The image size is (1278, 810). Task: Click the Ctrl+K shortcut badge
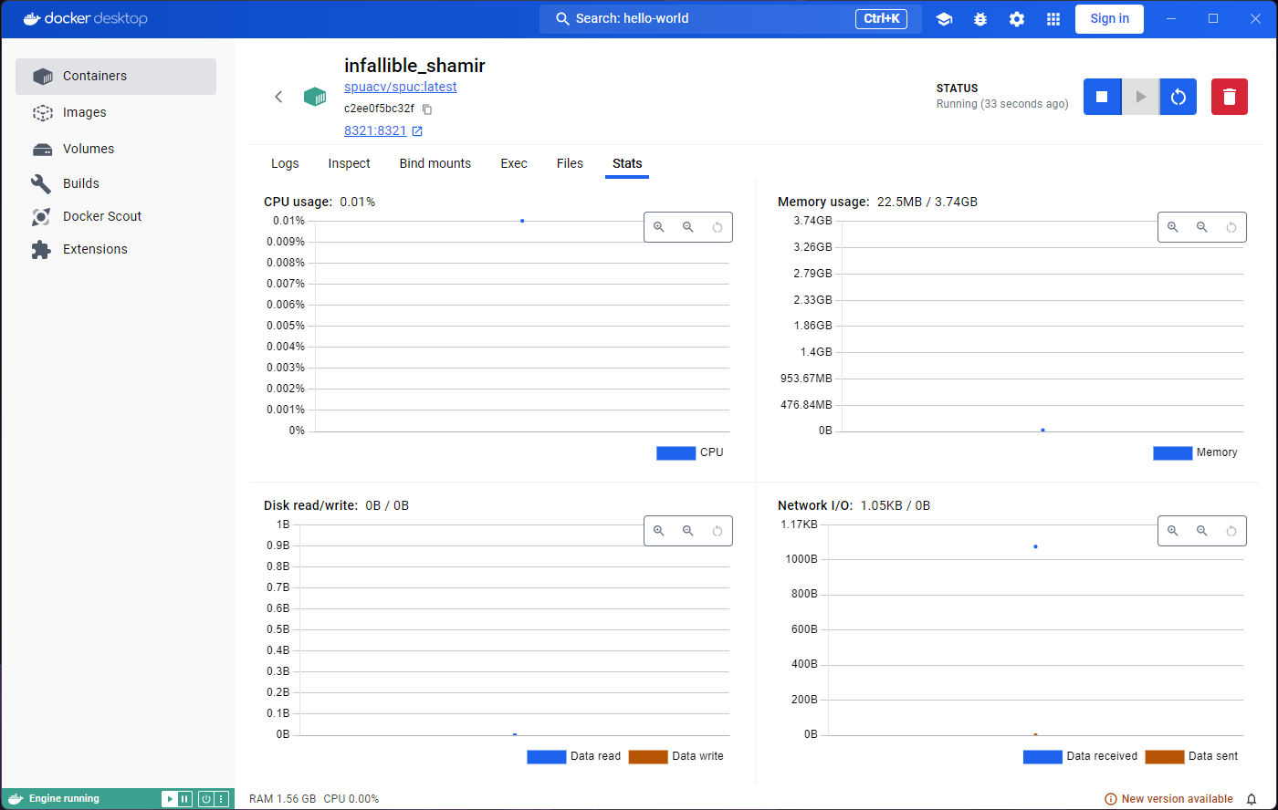881,18
